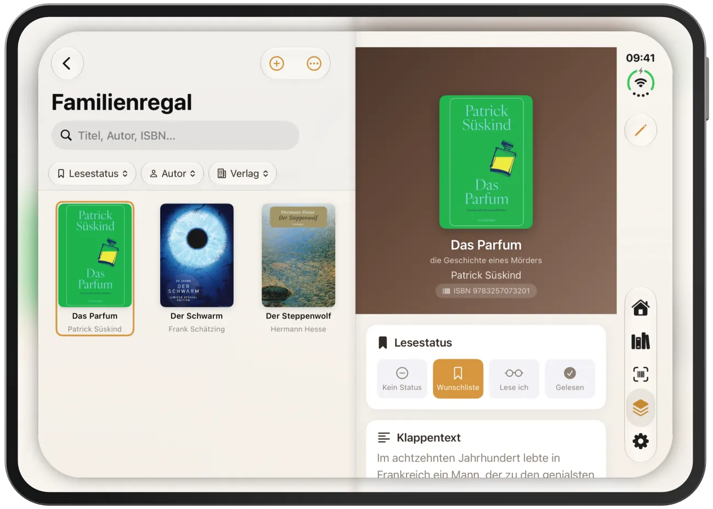
Task: Click the Wi-Fi battery status indicator
Action: [641, 82]
